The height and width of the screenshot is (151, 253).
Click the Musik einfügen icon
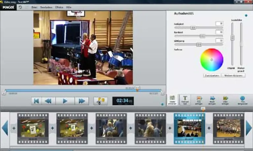[x=212, y=99]
